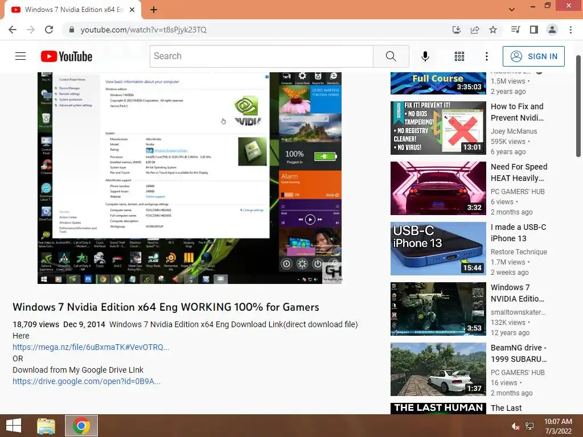Open the taskbar clock and date
This screenshot has width=583, height=437.
coord(558,426)
